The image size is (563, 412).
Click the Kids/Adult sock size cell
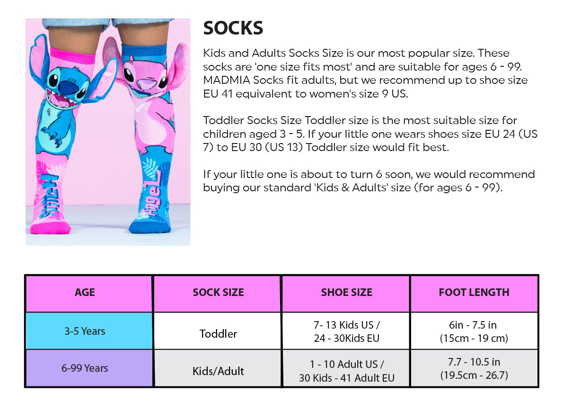pos(218,371)
